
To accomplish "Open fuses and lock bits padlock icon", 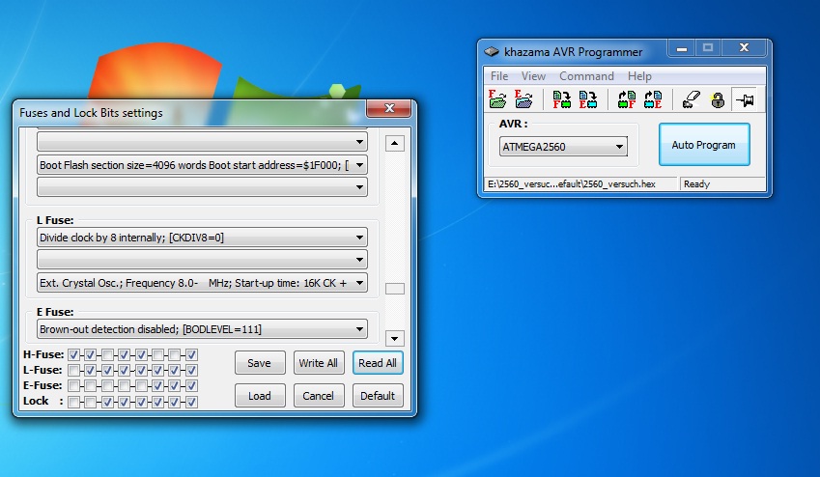I will (718, 98).
